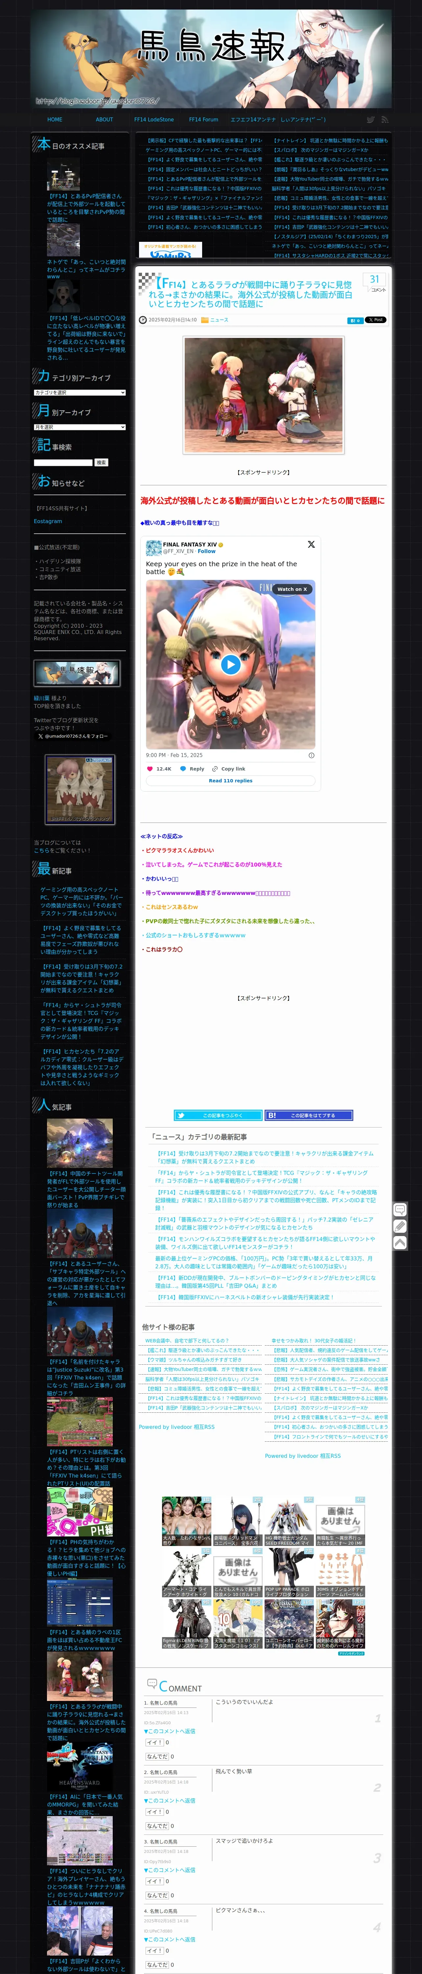
Task: Click the FINAL FANTASY XIV account avatar
Action: pyautogui.click(x=153, y=548)
